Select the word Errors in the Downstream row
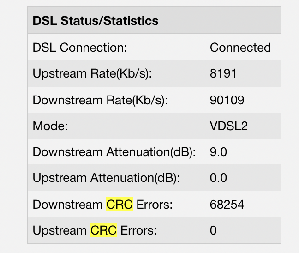The height and width of the screenshot is (253, 299). click(x=155, y=205)
